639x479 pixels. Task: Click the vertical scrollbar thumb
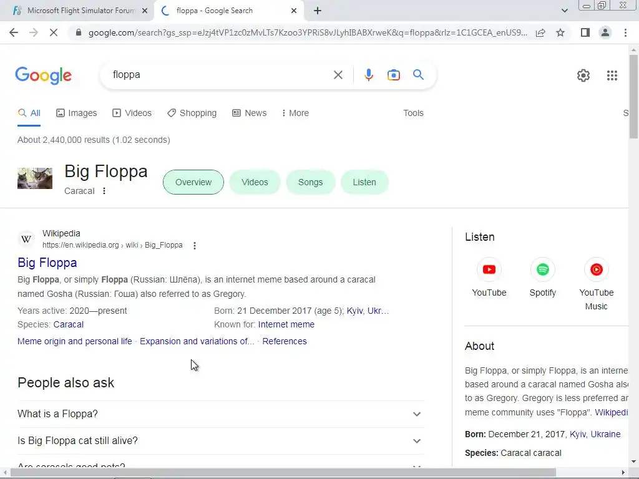pyautogui.click(x=633, y=97)
